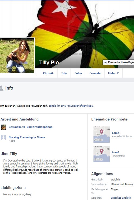Open the Chronik tab
The image size is (134, 200).
[x=48, y=73]
